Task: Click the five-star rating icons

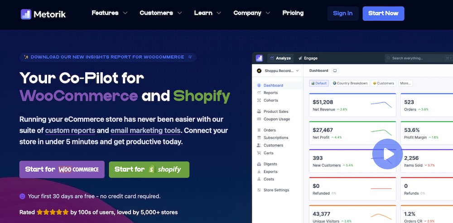Action: tap(53, 212)
